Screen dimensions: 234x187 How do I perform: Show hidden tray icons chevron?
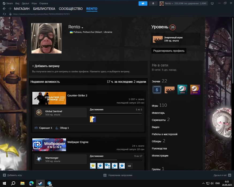tap(203, 183)
